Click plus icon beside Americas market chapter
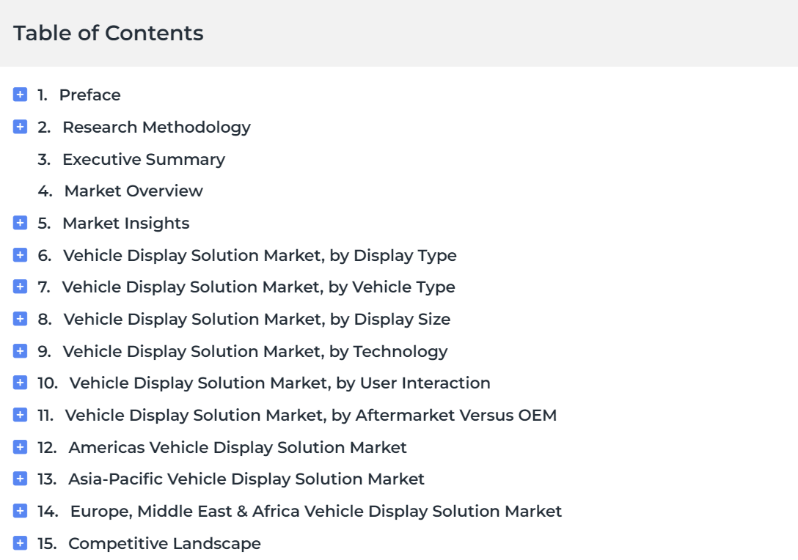Screen dimensions: 798x560 20,447
